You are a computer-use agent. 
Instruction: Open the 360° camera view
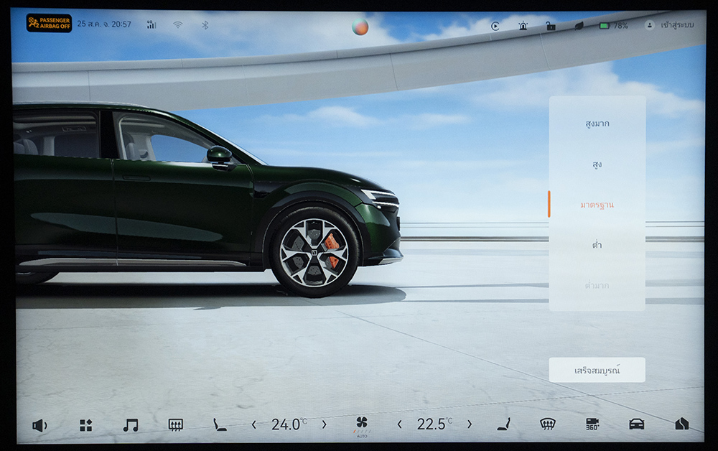point(592,424)
